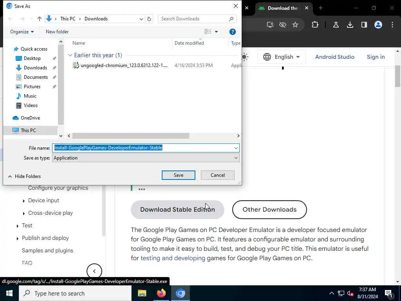The image size is (401, 301).
Task: Click the File name input field
Action: 143,148
